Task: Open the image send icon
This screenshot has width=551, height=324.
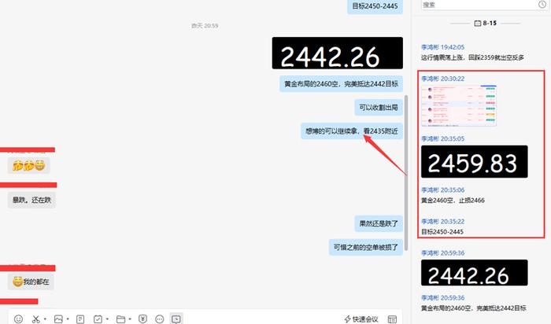Action: (x=58, y=318)
